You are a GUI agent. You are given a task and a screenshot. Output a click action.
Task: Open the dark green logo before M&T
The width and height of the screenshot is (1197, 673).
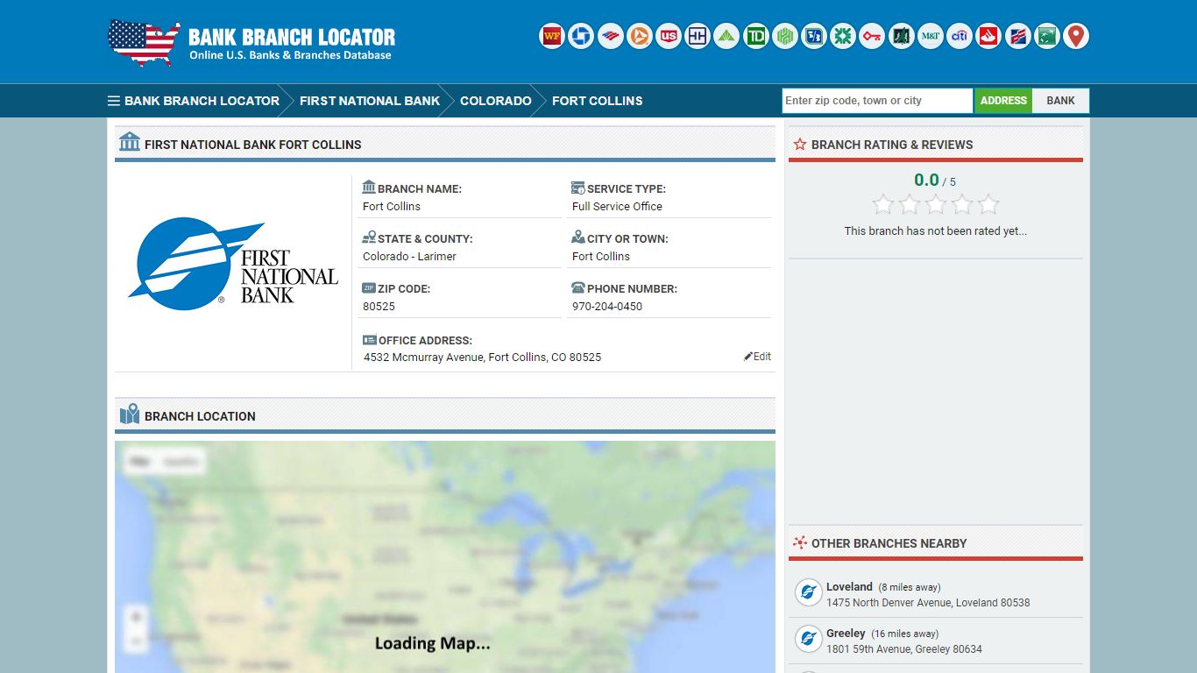coord(901,36)
